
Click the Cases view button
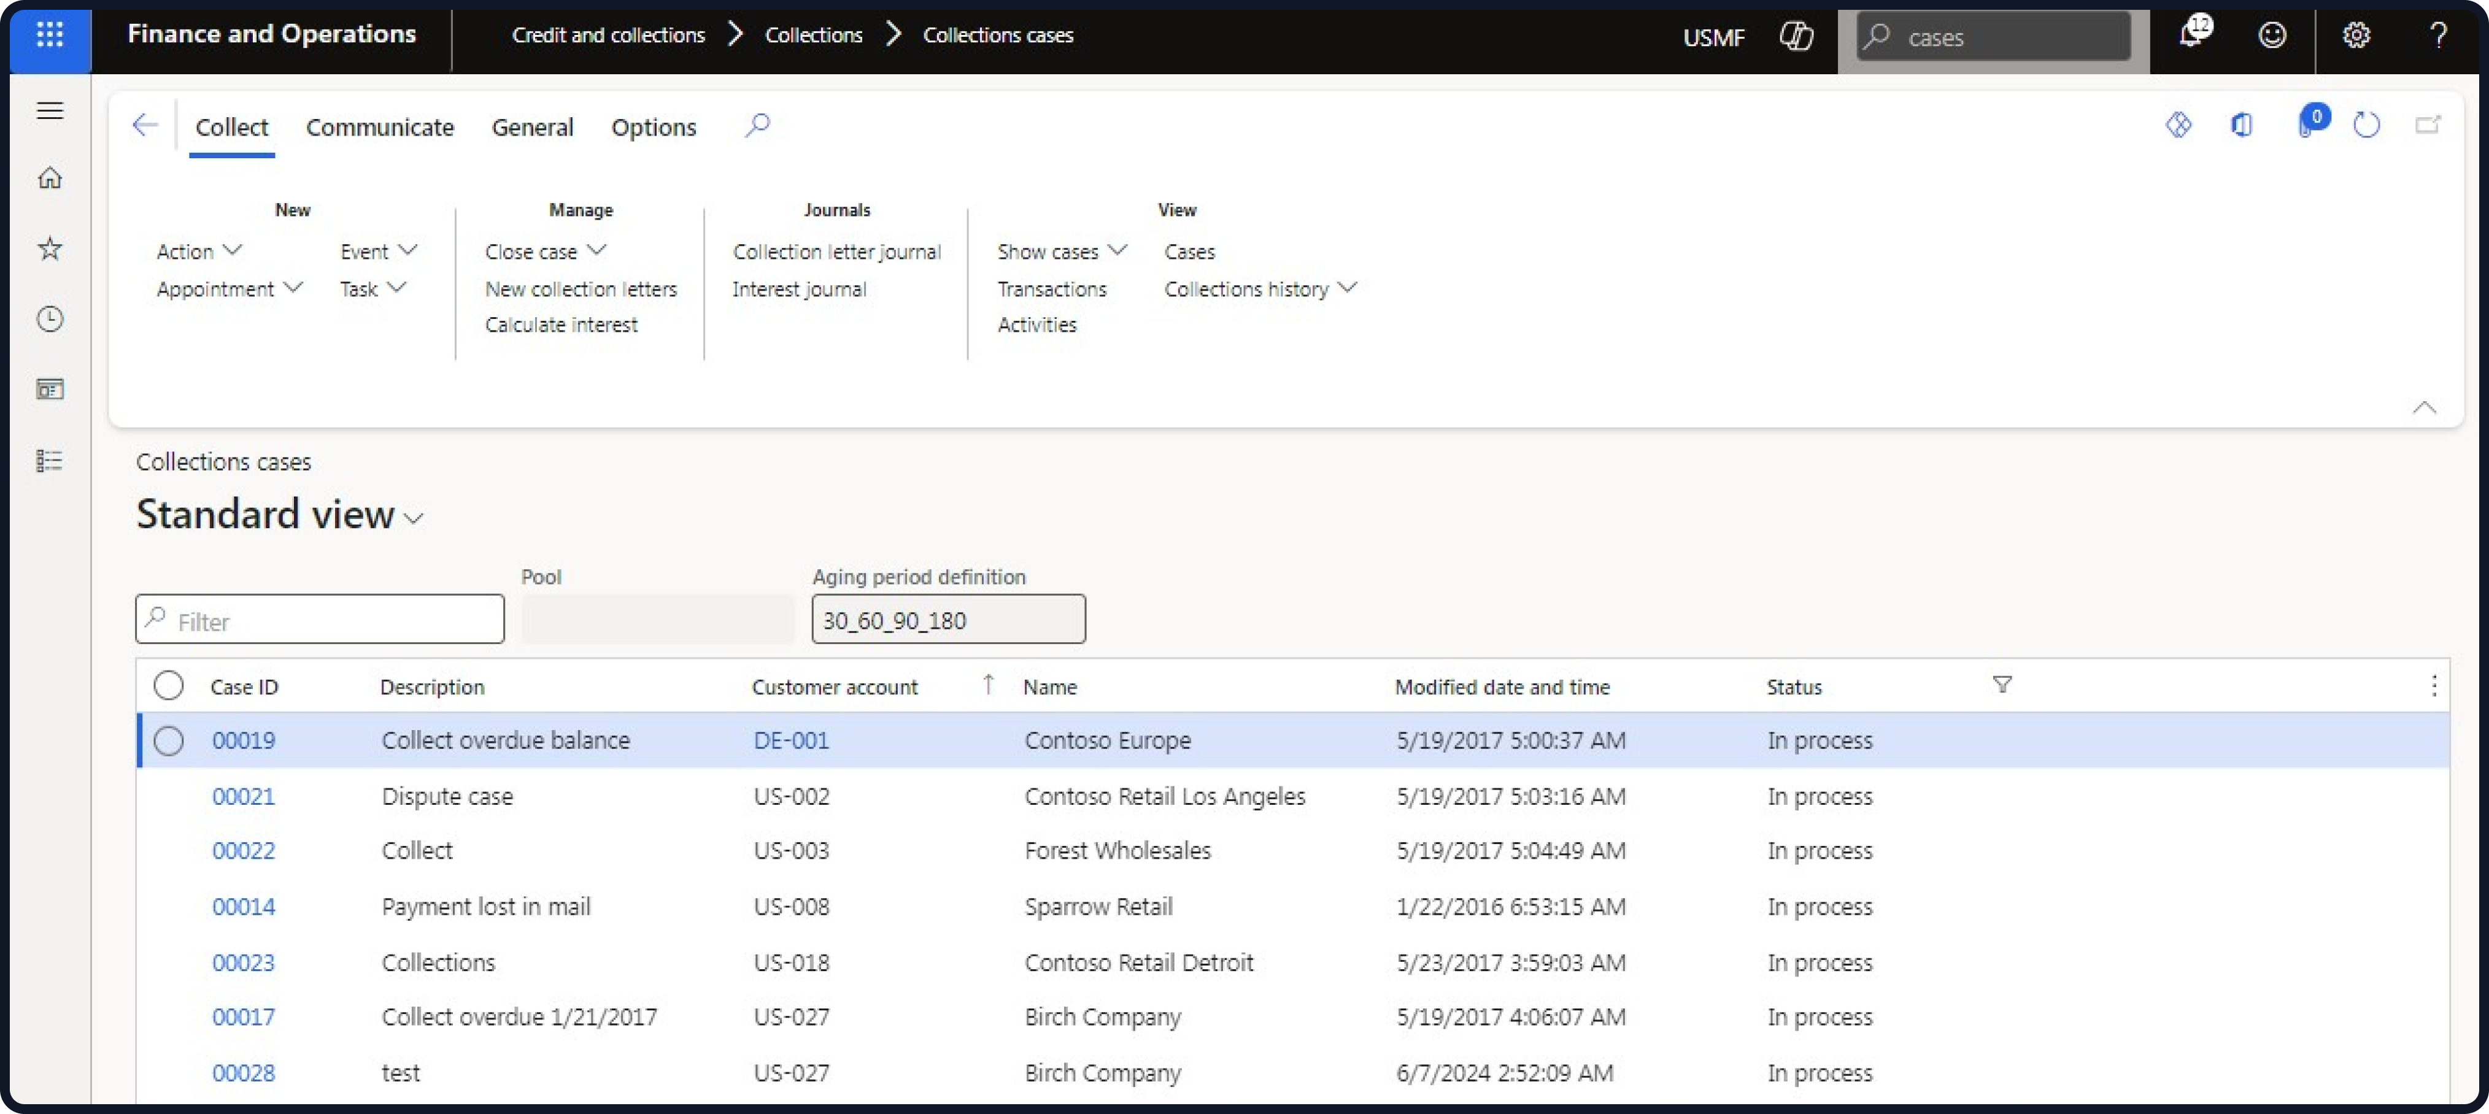tap(1189, 252)
